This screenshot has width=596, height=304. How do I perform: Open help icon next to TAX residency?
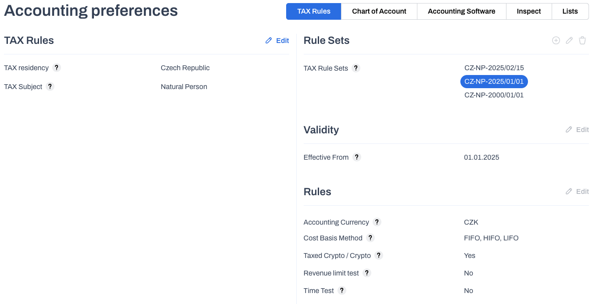click(x=57, y=68)
